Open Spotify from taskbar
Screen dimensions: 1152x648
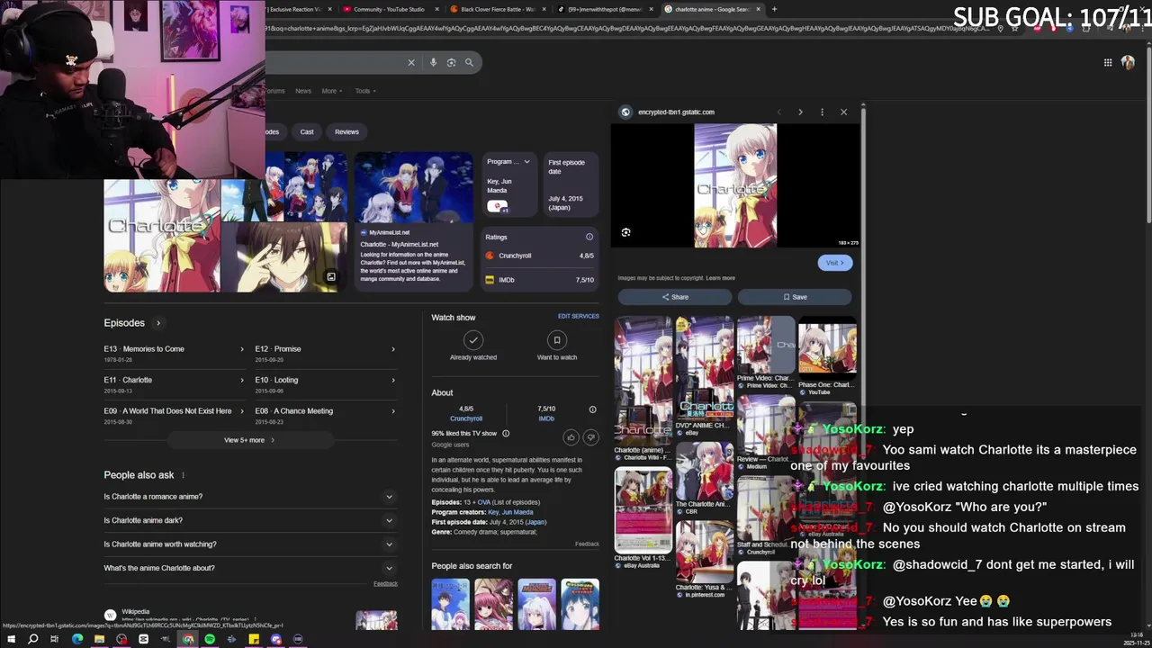coord(210,639)
